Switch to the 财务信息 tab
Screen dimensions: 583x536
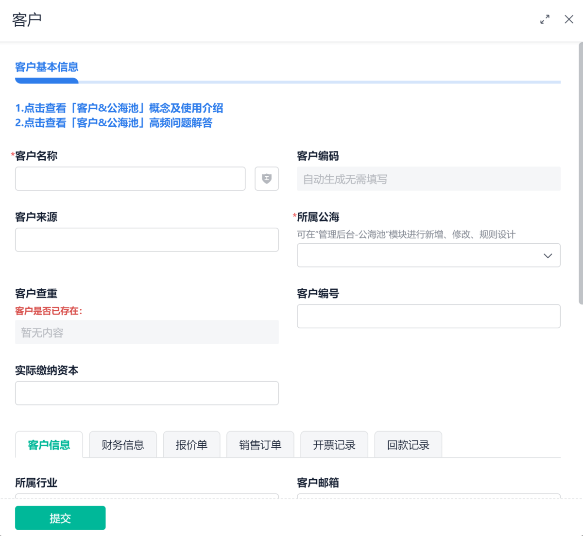123,445
